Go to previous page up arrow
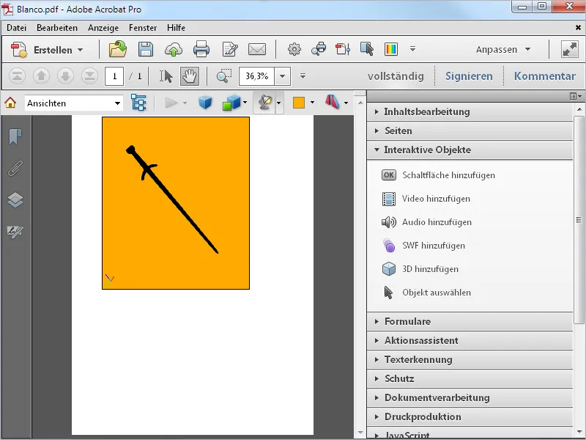This screenshot has width=586, height=440. pos(42,76)
